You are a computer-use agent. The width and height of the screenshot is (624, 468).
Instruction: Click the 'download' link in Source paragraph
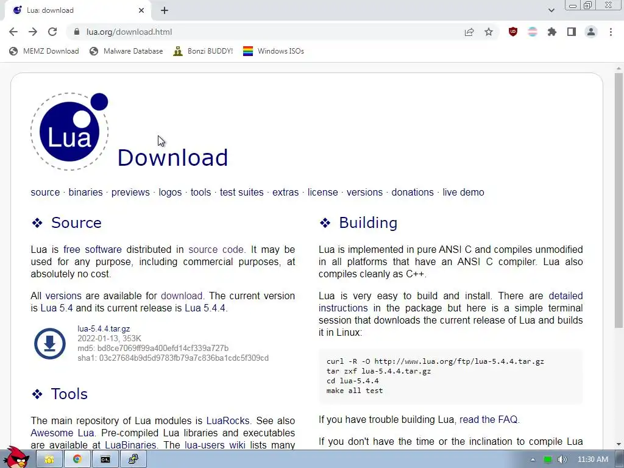tap(182, 296)
